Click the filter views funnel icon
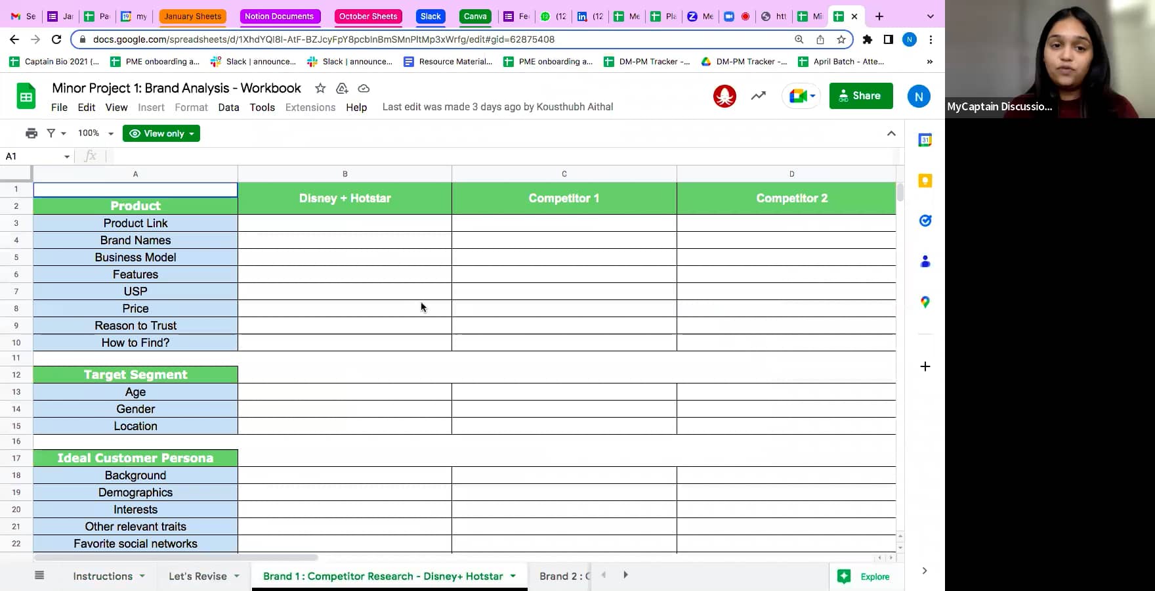Viewport: 1155px width, 591px height. [51, 133]
